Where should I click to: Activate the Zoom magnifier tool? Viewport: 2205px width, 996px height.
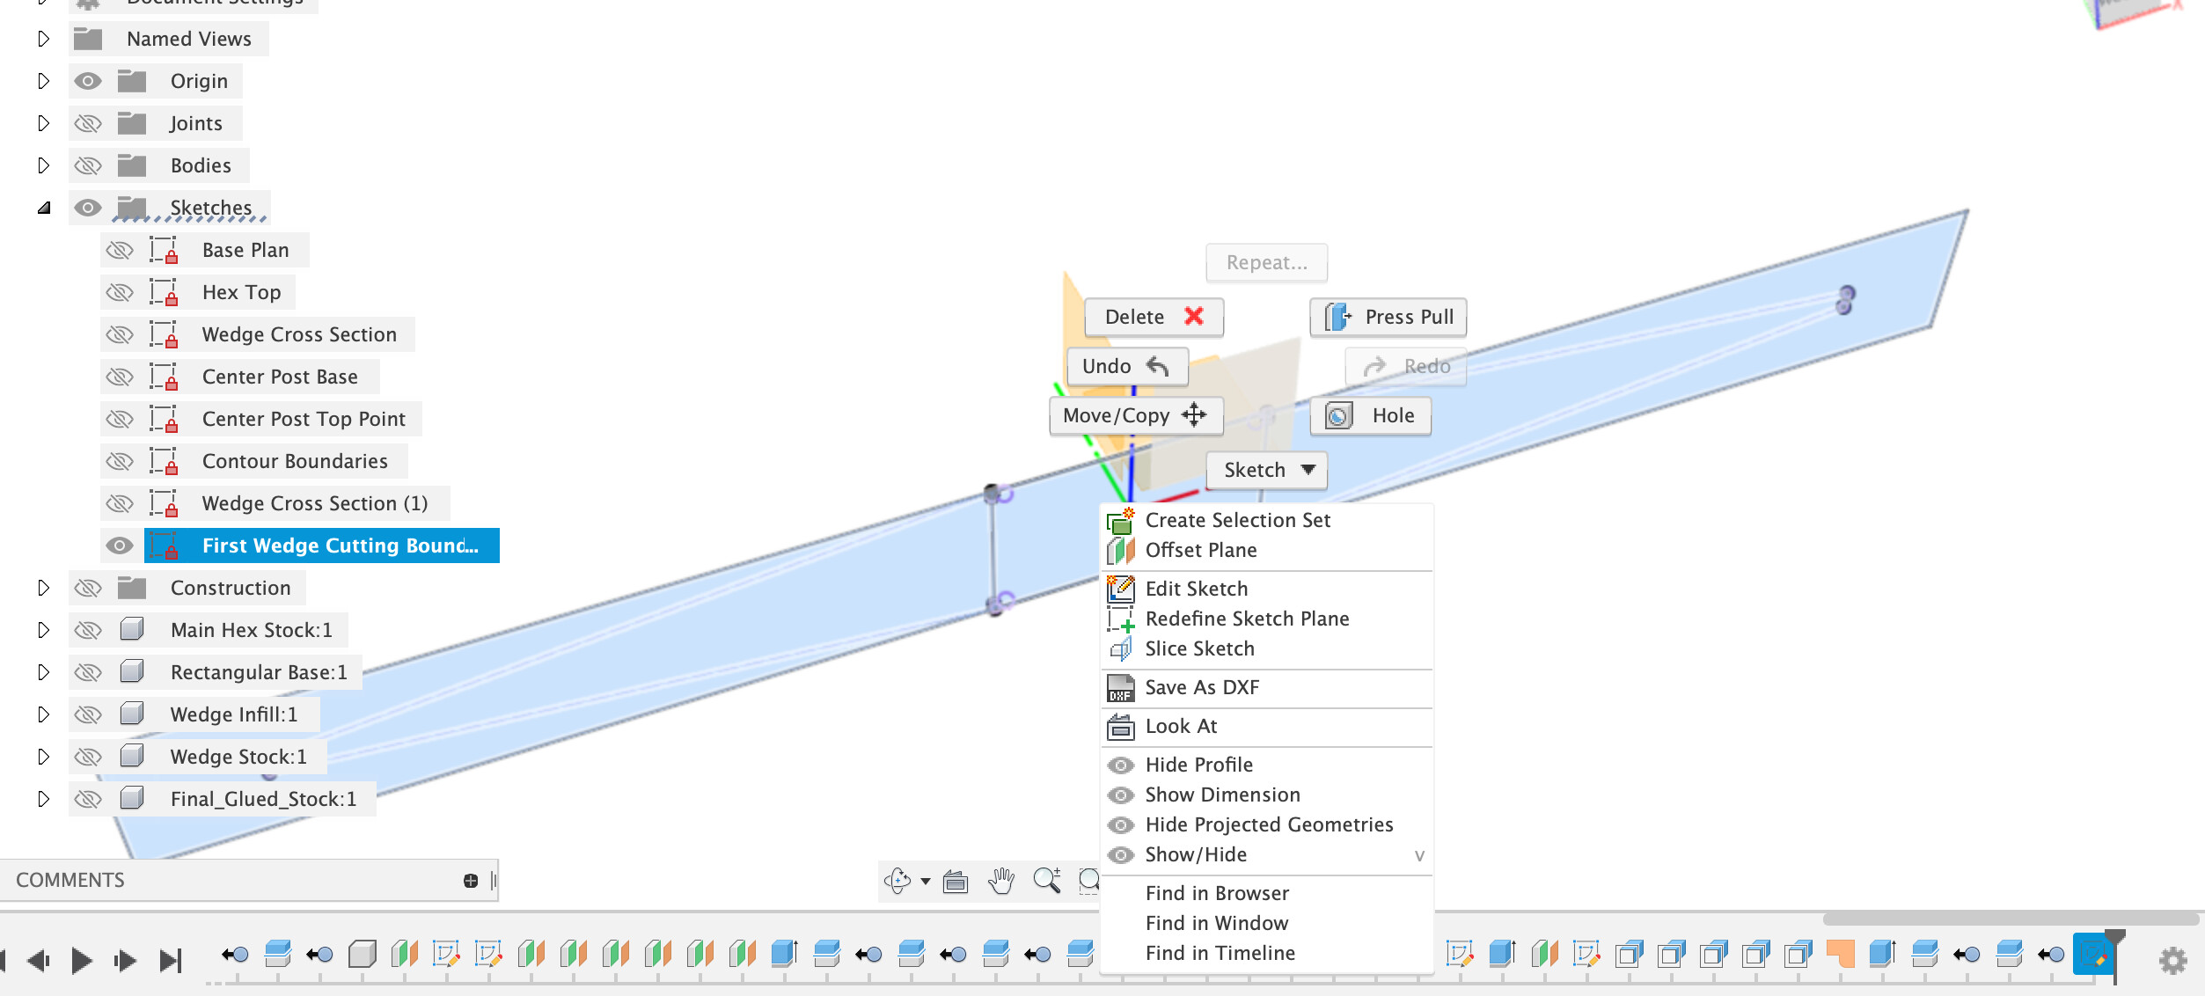1047,881
